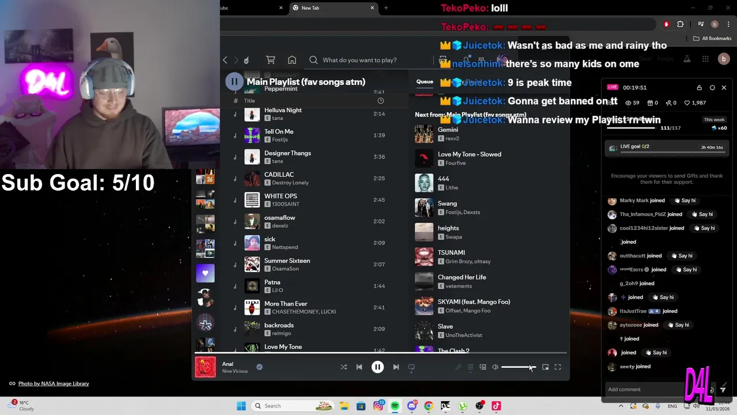Pause the Main Playlist from header
This screenshot has width=737, height=415.
pos(234,82)
